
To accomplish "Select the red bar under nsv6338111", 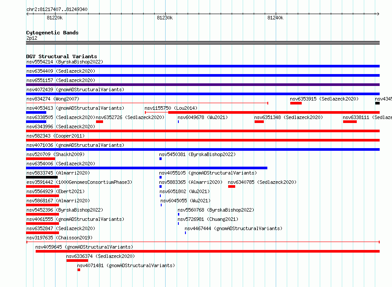I will 350,122.
